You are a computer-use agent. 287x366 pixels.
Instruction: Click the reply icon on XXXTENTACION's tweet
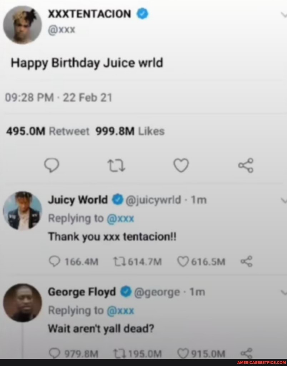pyautogui.click(x=53, y=165)
